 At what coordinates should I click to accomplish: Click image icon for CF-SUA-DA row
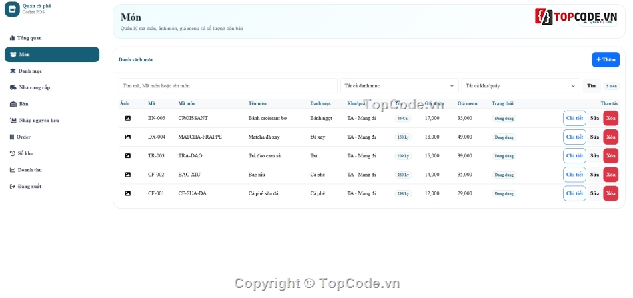pyautogui.click(x=127, y=193)
